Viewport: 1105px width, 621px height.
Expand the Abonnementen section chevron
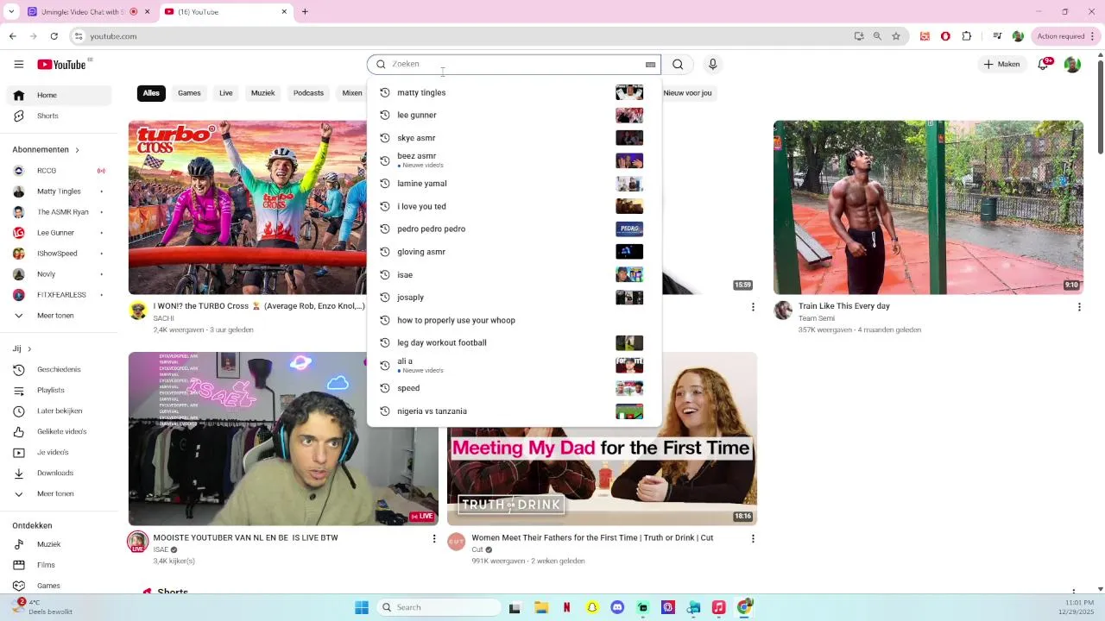click(77, 150)
